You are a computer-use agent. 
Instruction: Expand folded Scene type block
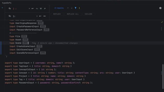25,43
